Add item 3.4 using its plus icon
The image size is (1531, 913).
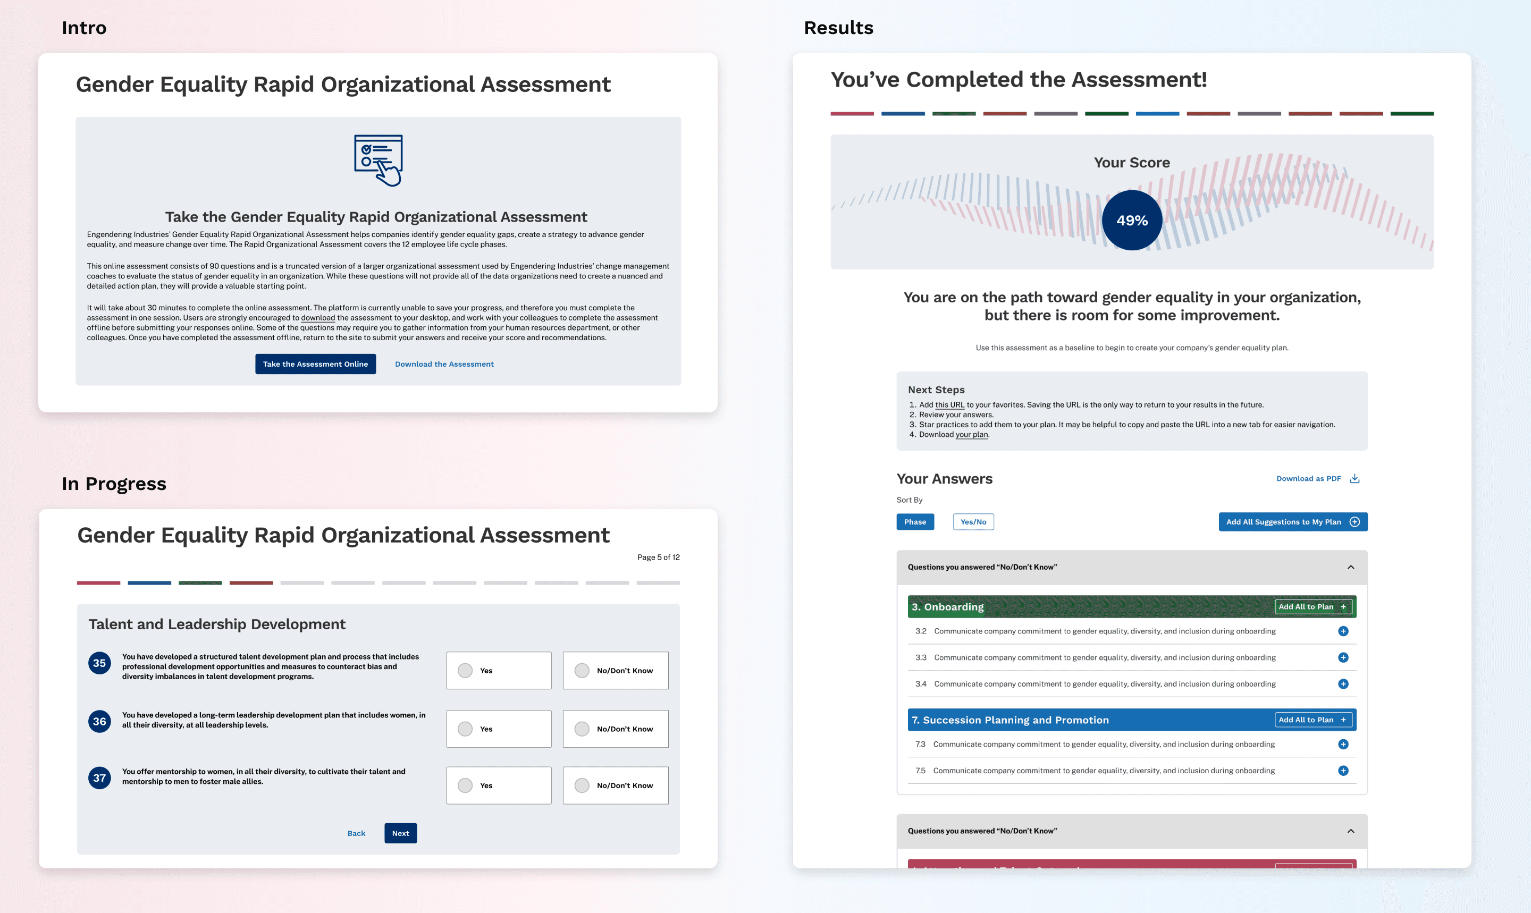point(1343,684)
